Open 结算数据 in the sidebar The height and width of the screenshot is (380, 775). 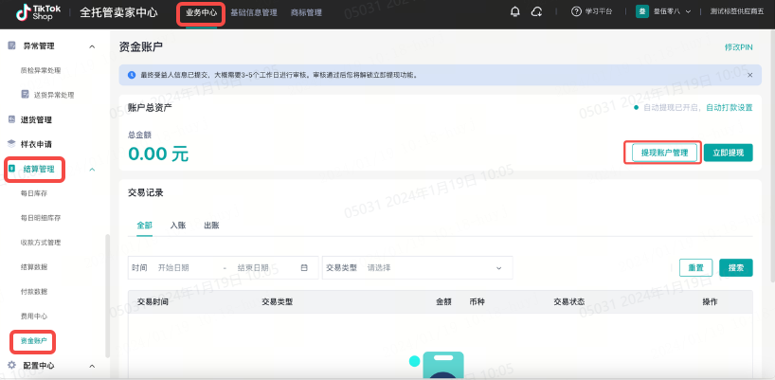coord(33,267)
